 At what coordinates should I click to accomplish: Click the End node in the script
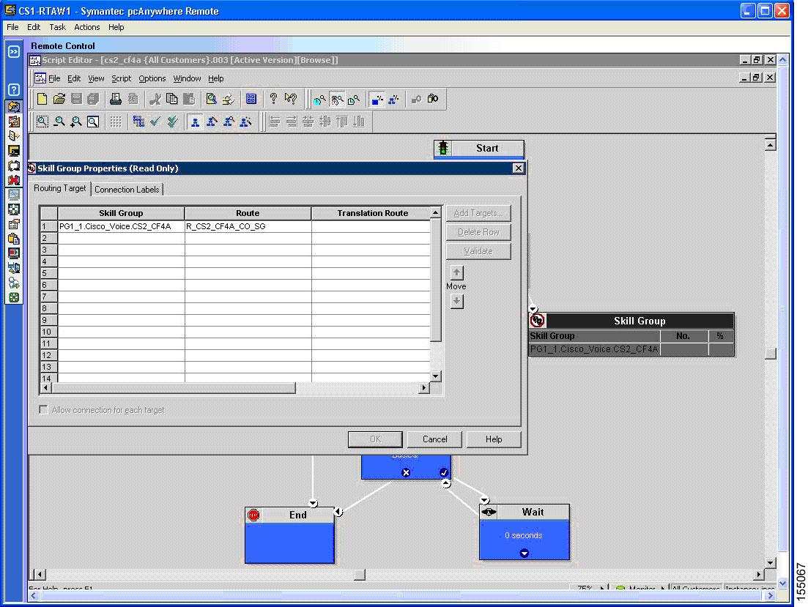[289, 535]
